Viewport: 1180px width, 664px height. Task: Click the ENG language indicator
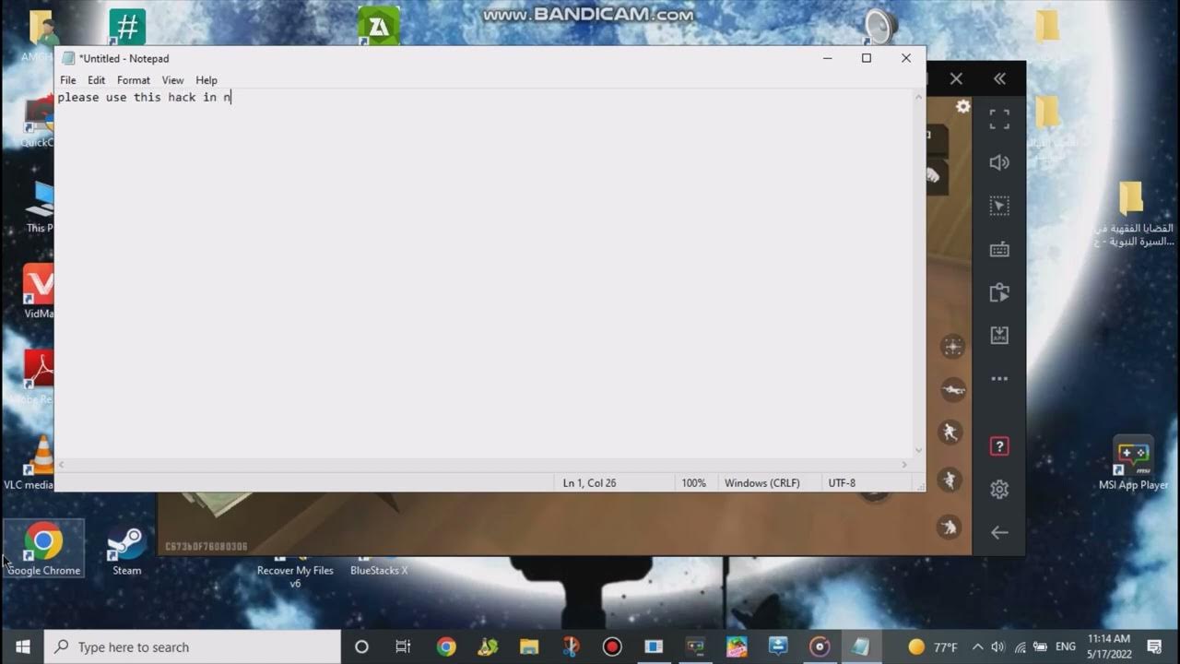pyautogui.click(x=1066, y=646)
